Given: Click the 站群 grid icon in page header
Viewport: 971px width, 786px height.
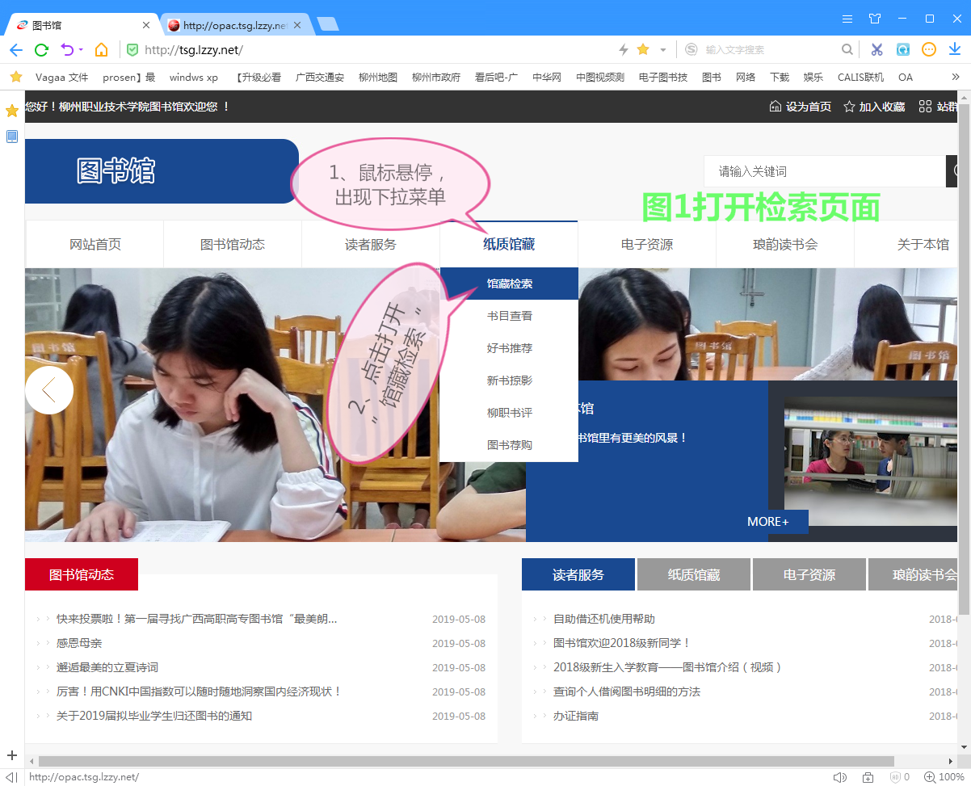Looking at the screenshot, I should pyautogui.click(x=924, y=106).
